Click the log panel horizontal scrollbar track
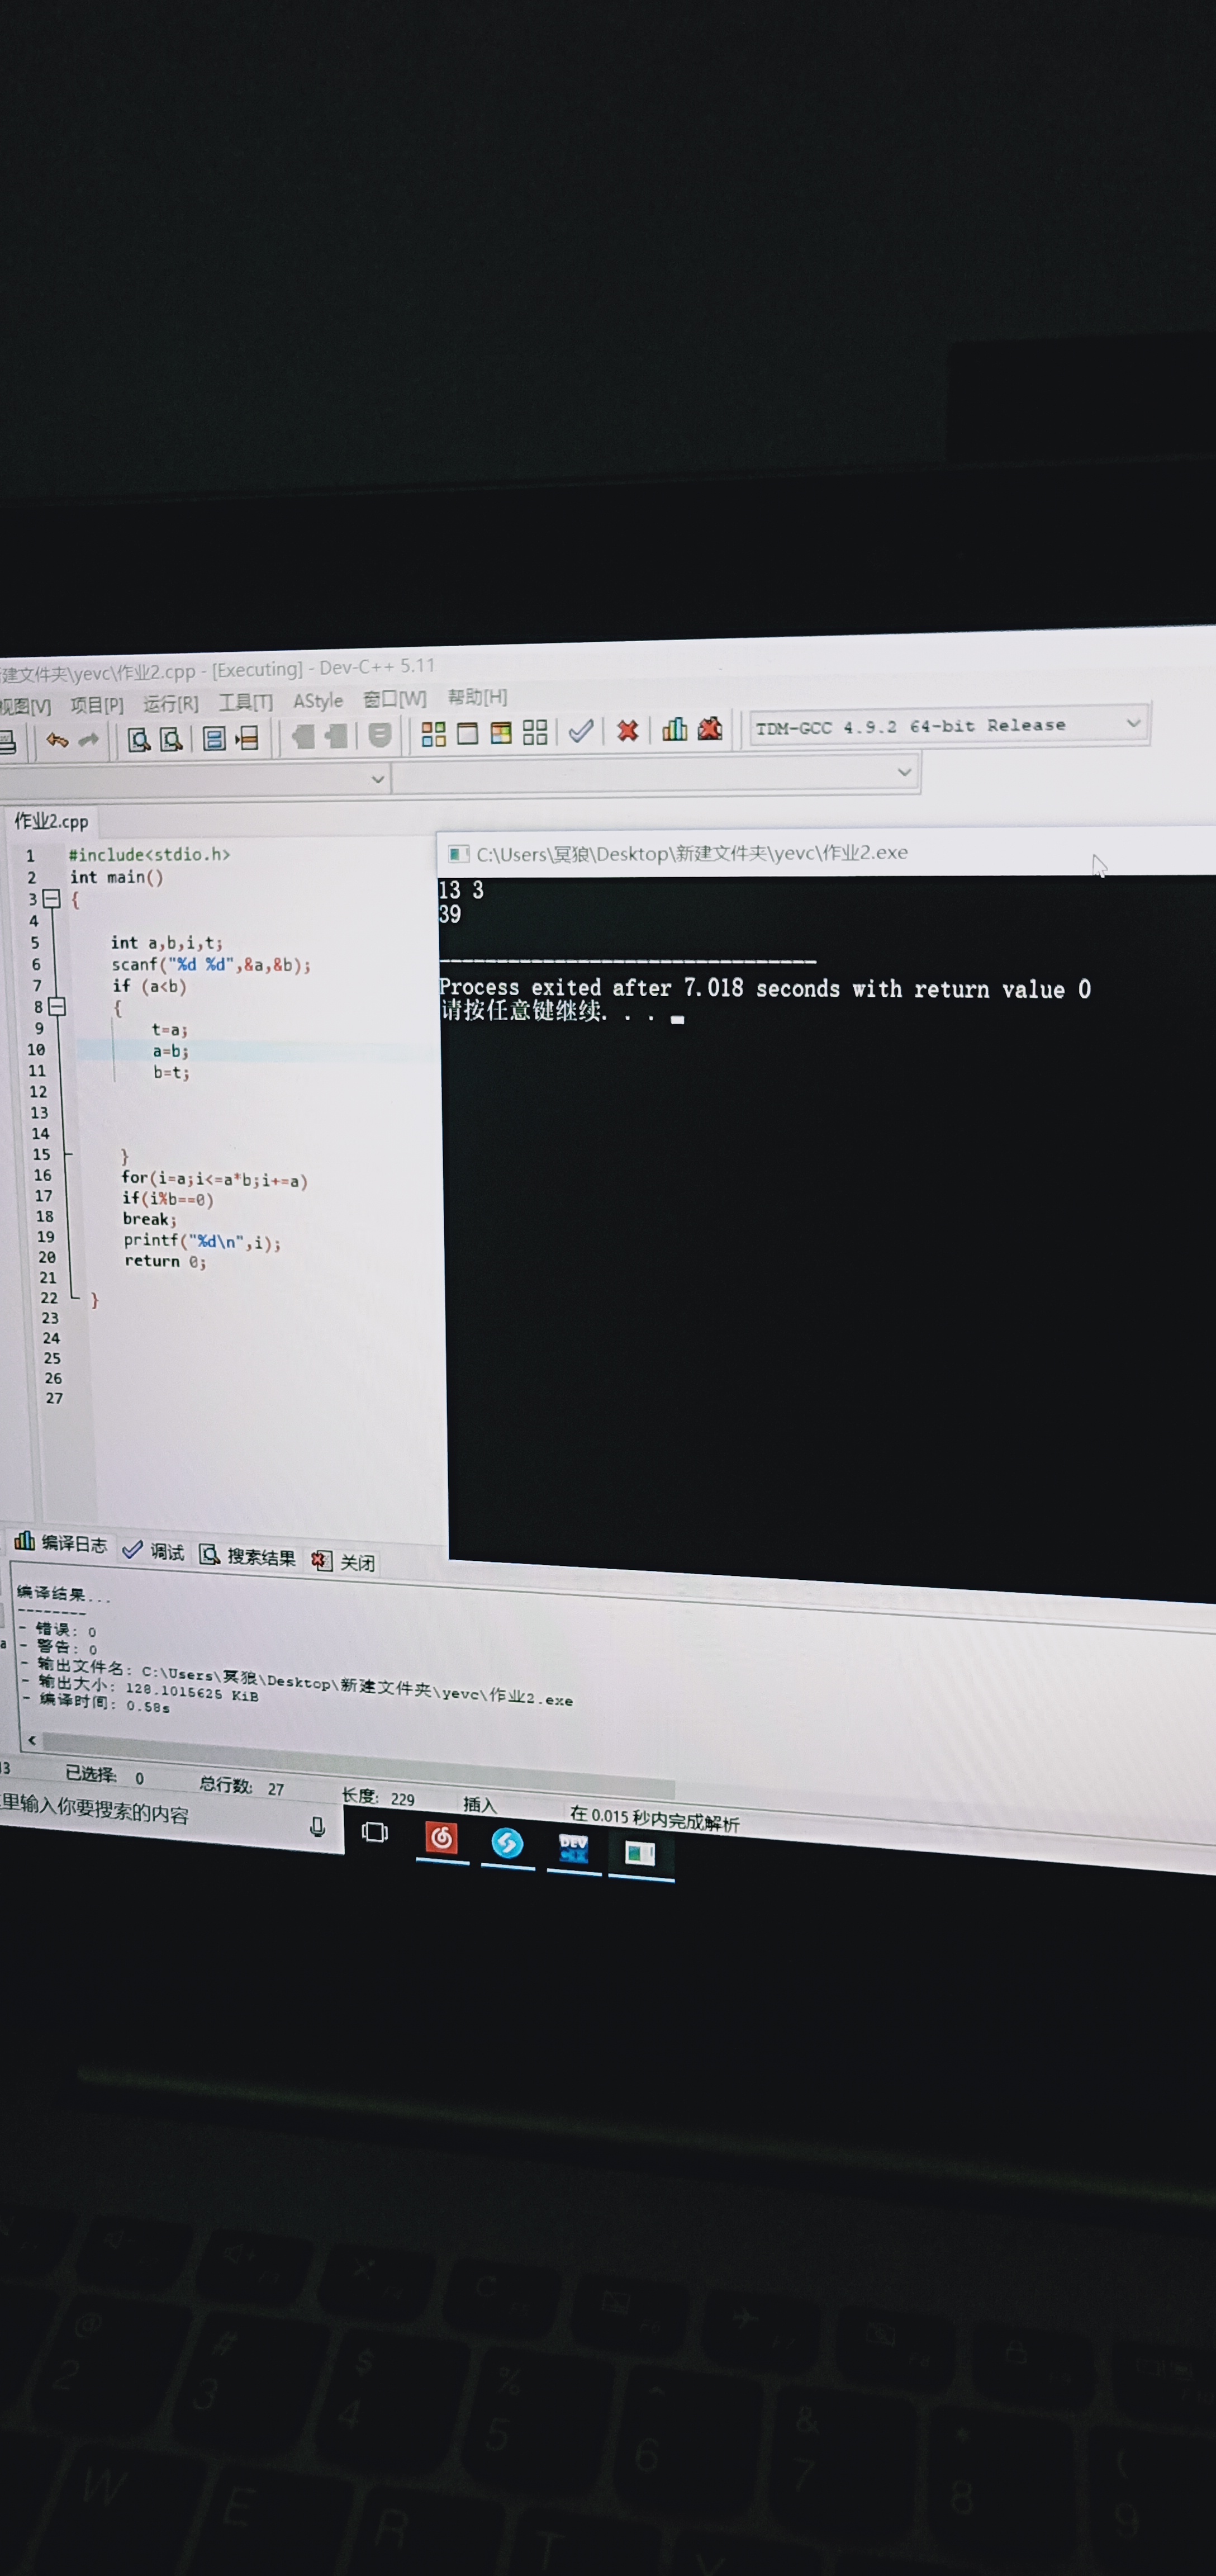Viewport: 1216px width, 2576px height. click(358, 1766)
